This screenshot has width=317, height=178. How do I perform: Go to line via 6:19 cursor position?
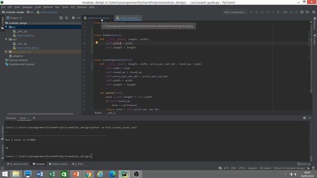(226, 168)
